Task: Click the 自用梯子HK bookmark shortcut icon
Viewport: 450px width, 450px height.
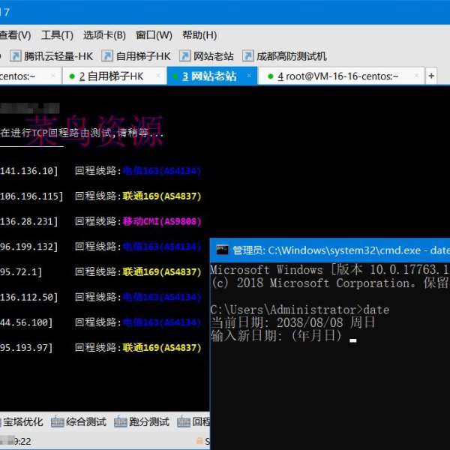Action: tap(107, 56)
